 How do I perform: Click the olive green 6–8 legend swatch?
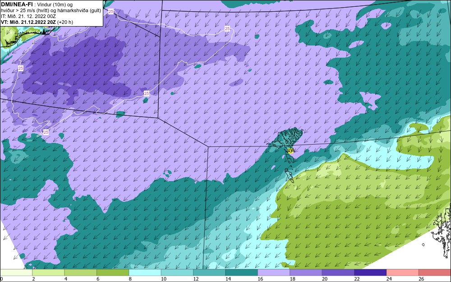113,273
